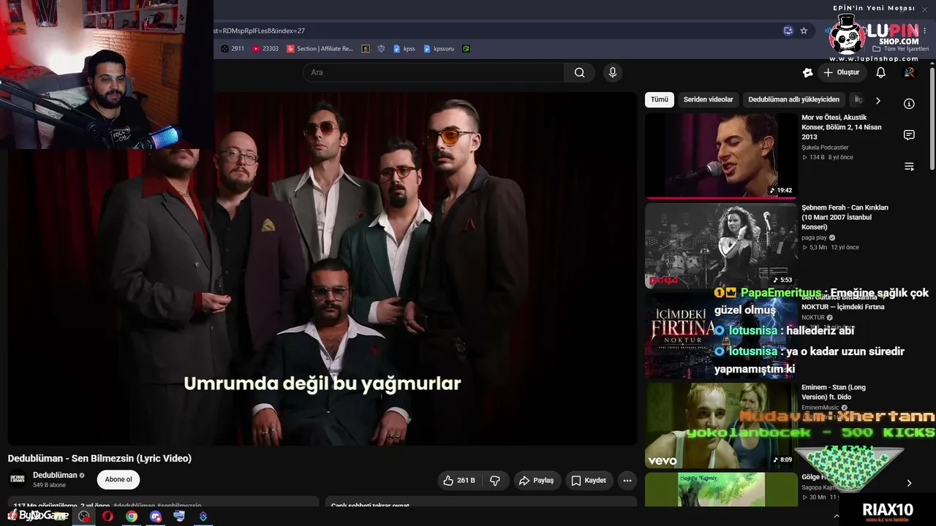
Task: Click the YouTube search magnifier button
Action: point(579,72)
